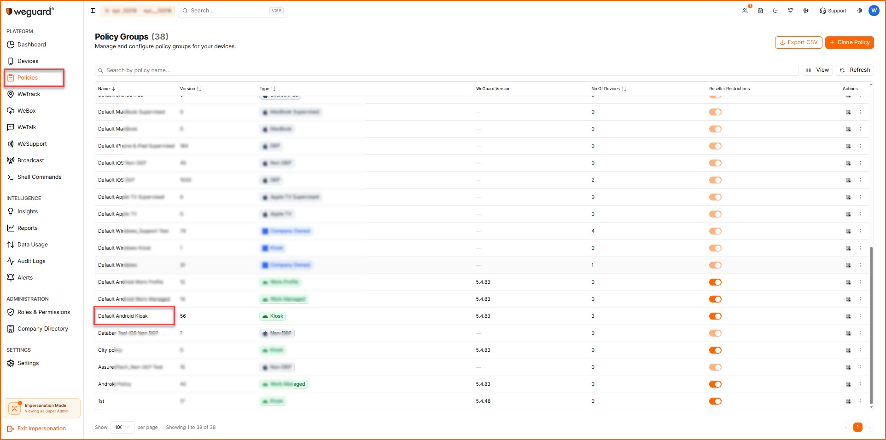Image resolution: width=886 pixels, height=440 pixels.
Task: Click the View button above the table
Action: 817,70
